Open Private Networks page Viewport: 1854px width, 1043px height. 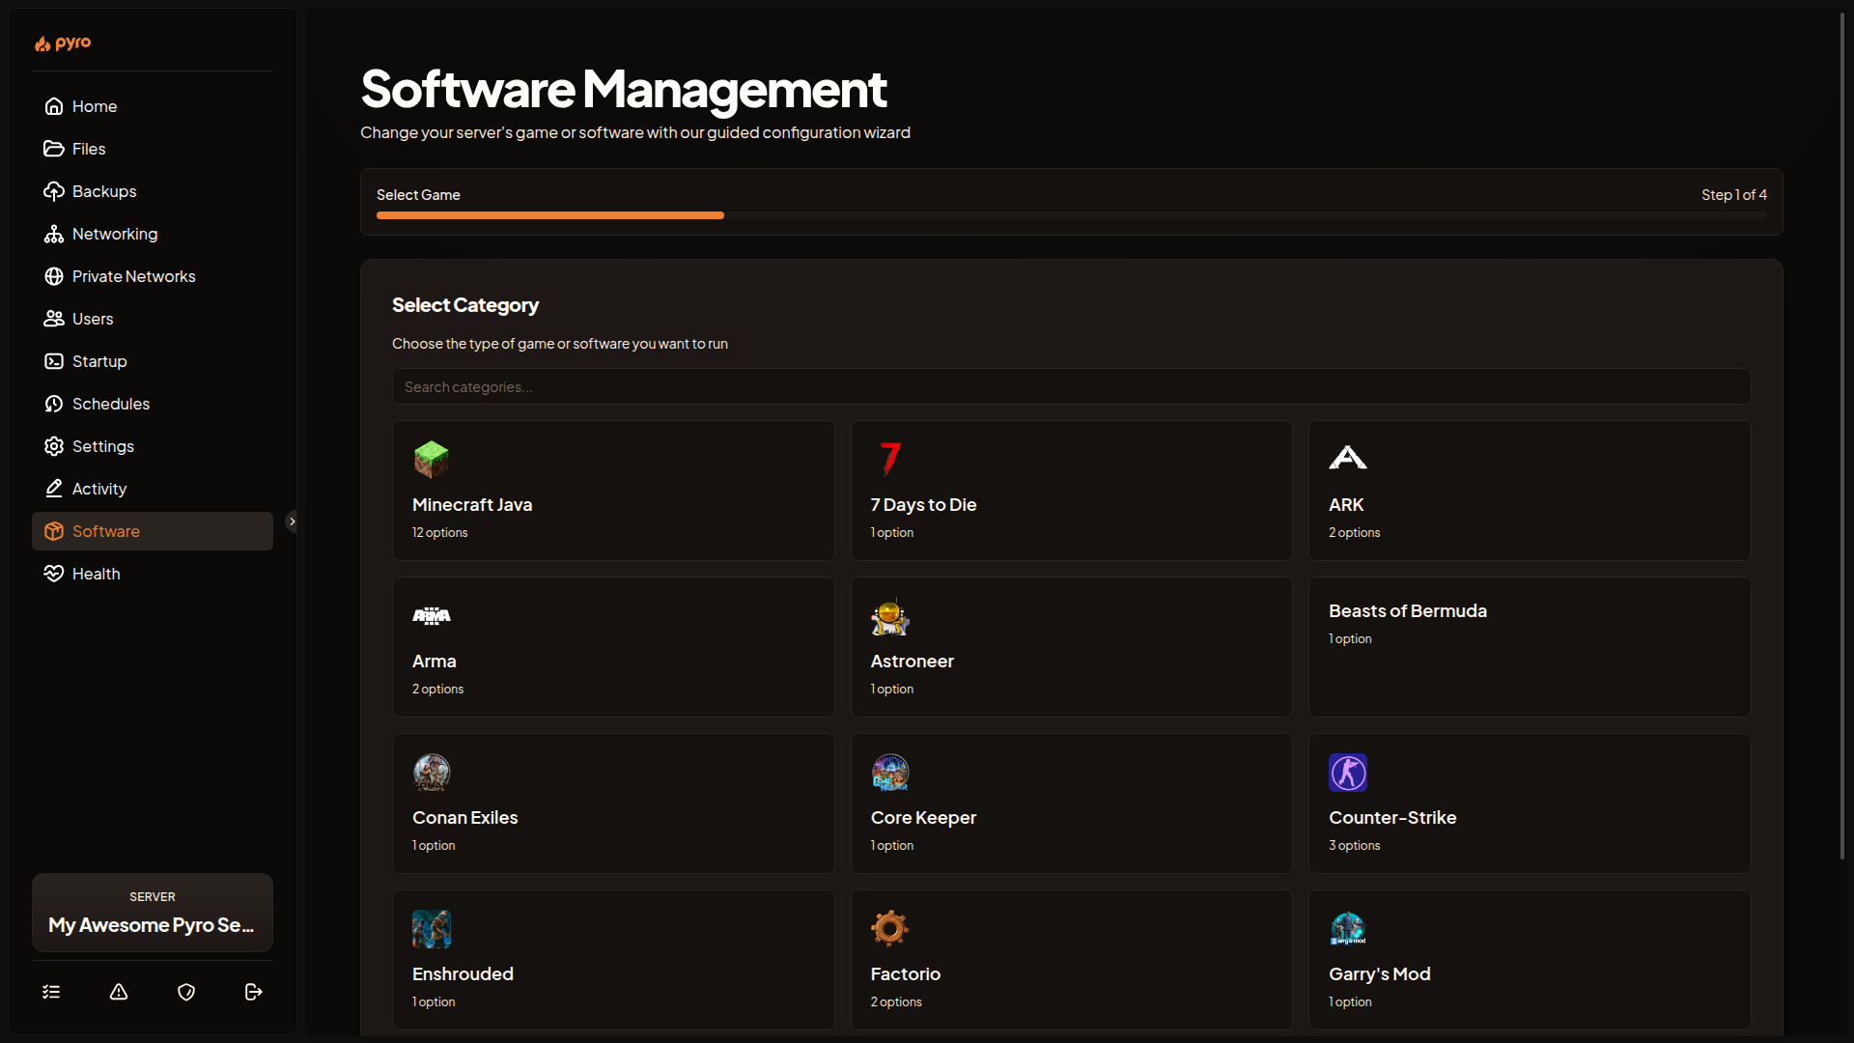[x=153, y=276]
